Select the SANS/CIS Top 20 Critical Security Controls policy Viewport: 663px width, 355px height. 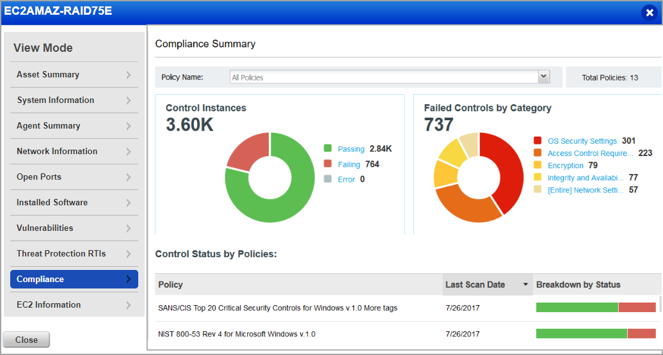pos(277,308)
